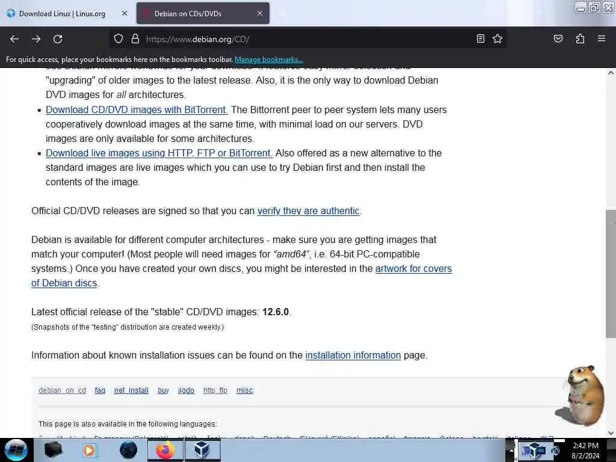Screen dimensions: 616x462
Task: Select debian_on_cd navigation item
Action: [x=62, y=390]
